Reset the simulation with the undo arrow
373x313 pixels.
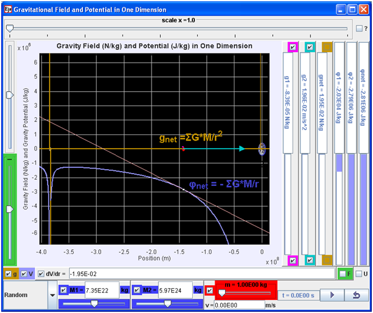356,295
